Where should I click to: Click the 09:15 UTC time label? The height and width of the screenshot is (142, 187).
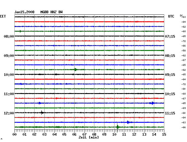[170, 75]
